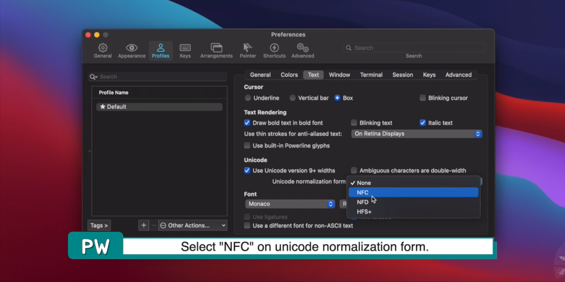Enable the Blinking cursor checkbox

click(423, 98)
